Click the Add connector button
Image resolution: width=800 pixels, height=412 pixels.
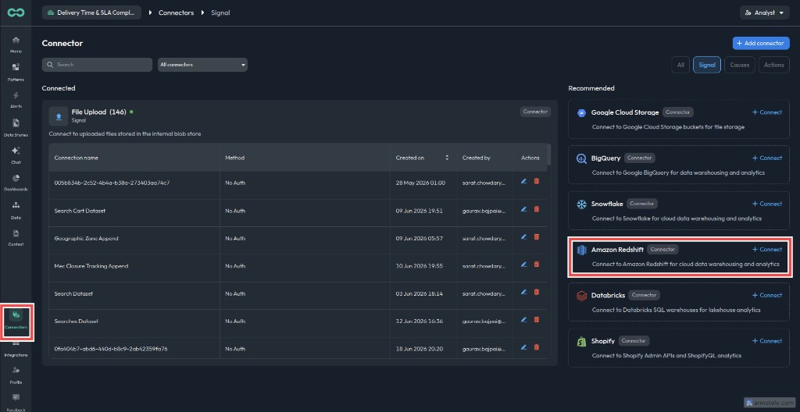point(761,44)
